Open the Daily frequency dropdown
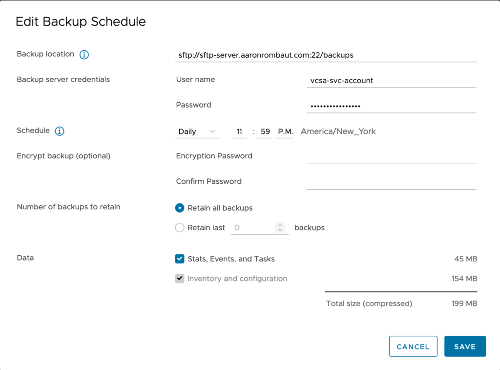The image size is (500, 370). (x=196, y=131)
